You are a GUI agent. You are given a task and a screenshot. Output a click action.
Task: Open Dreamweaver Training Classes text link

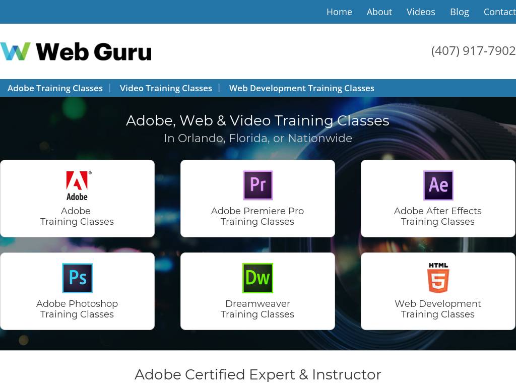pos(257,309)
